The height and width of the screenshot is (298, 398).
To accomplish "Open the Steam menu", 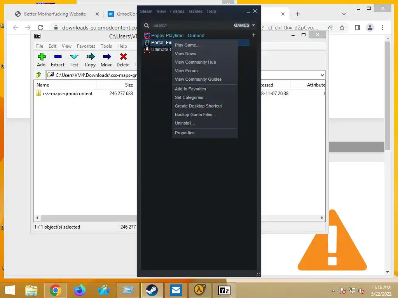I will (x=146, y=11).
